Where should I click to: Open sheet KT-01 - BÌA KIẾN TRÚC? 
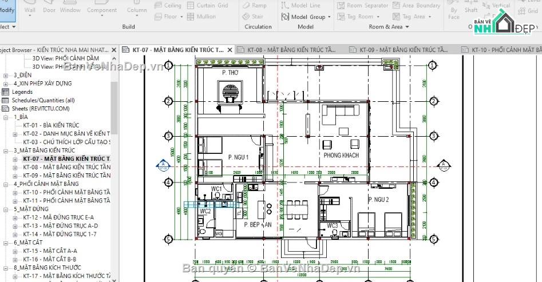click(x=51, y=125)
